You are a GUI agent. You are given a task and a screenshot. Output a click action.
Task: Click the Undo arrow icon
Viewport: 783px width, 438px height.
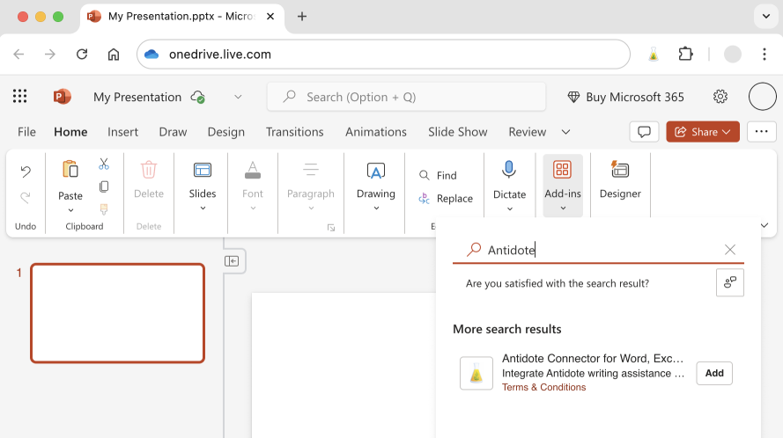[x=26, y=172]
